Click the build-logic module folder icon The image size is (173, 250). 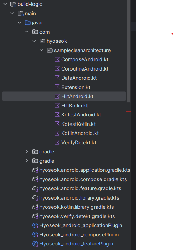click(13, 4)
